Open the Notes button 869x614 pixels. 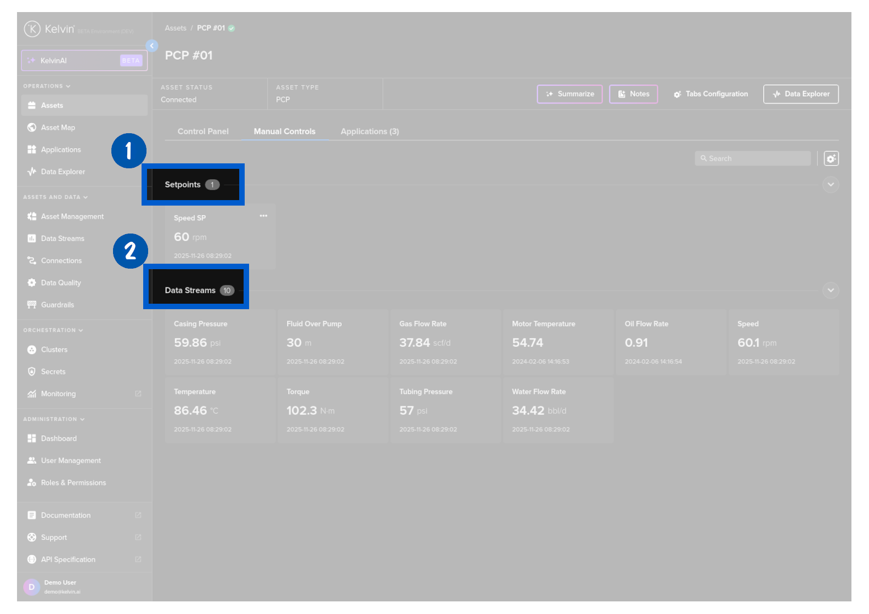click(633, 94)
